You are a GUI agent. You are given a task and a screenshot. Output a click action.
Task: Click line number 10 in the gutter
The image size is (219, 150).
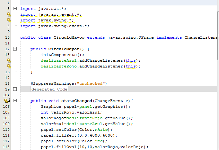coord(7,37)
